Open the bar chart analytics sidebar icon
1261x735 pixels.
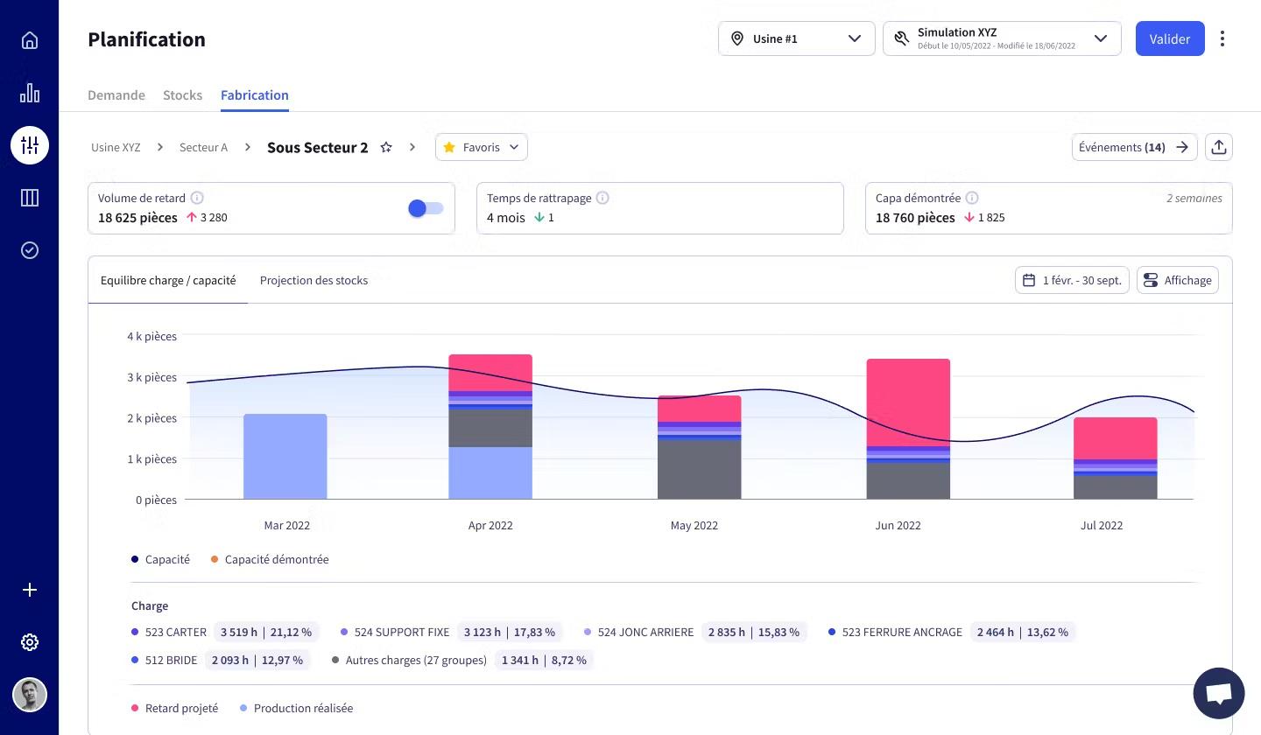click(x=30, y=93)
